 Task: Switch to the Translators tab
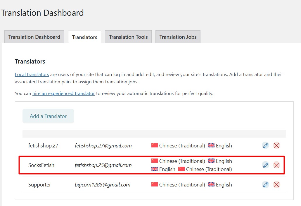84,37
